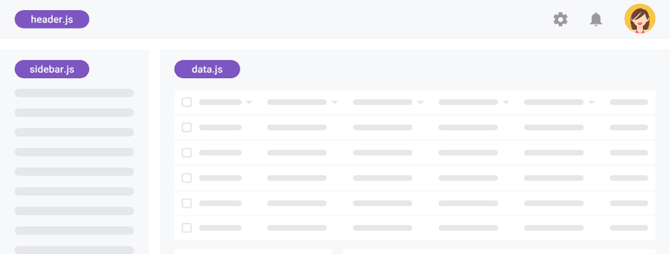
Task: Tick the third data row checkbox
Action: pos(187,177)
